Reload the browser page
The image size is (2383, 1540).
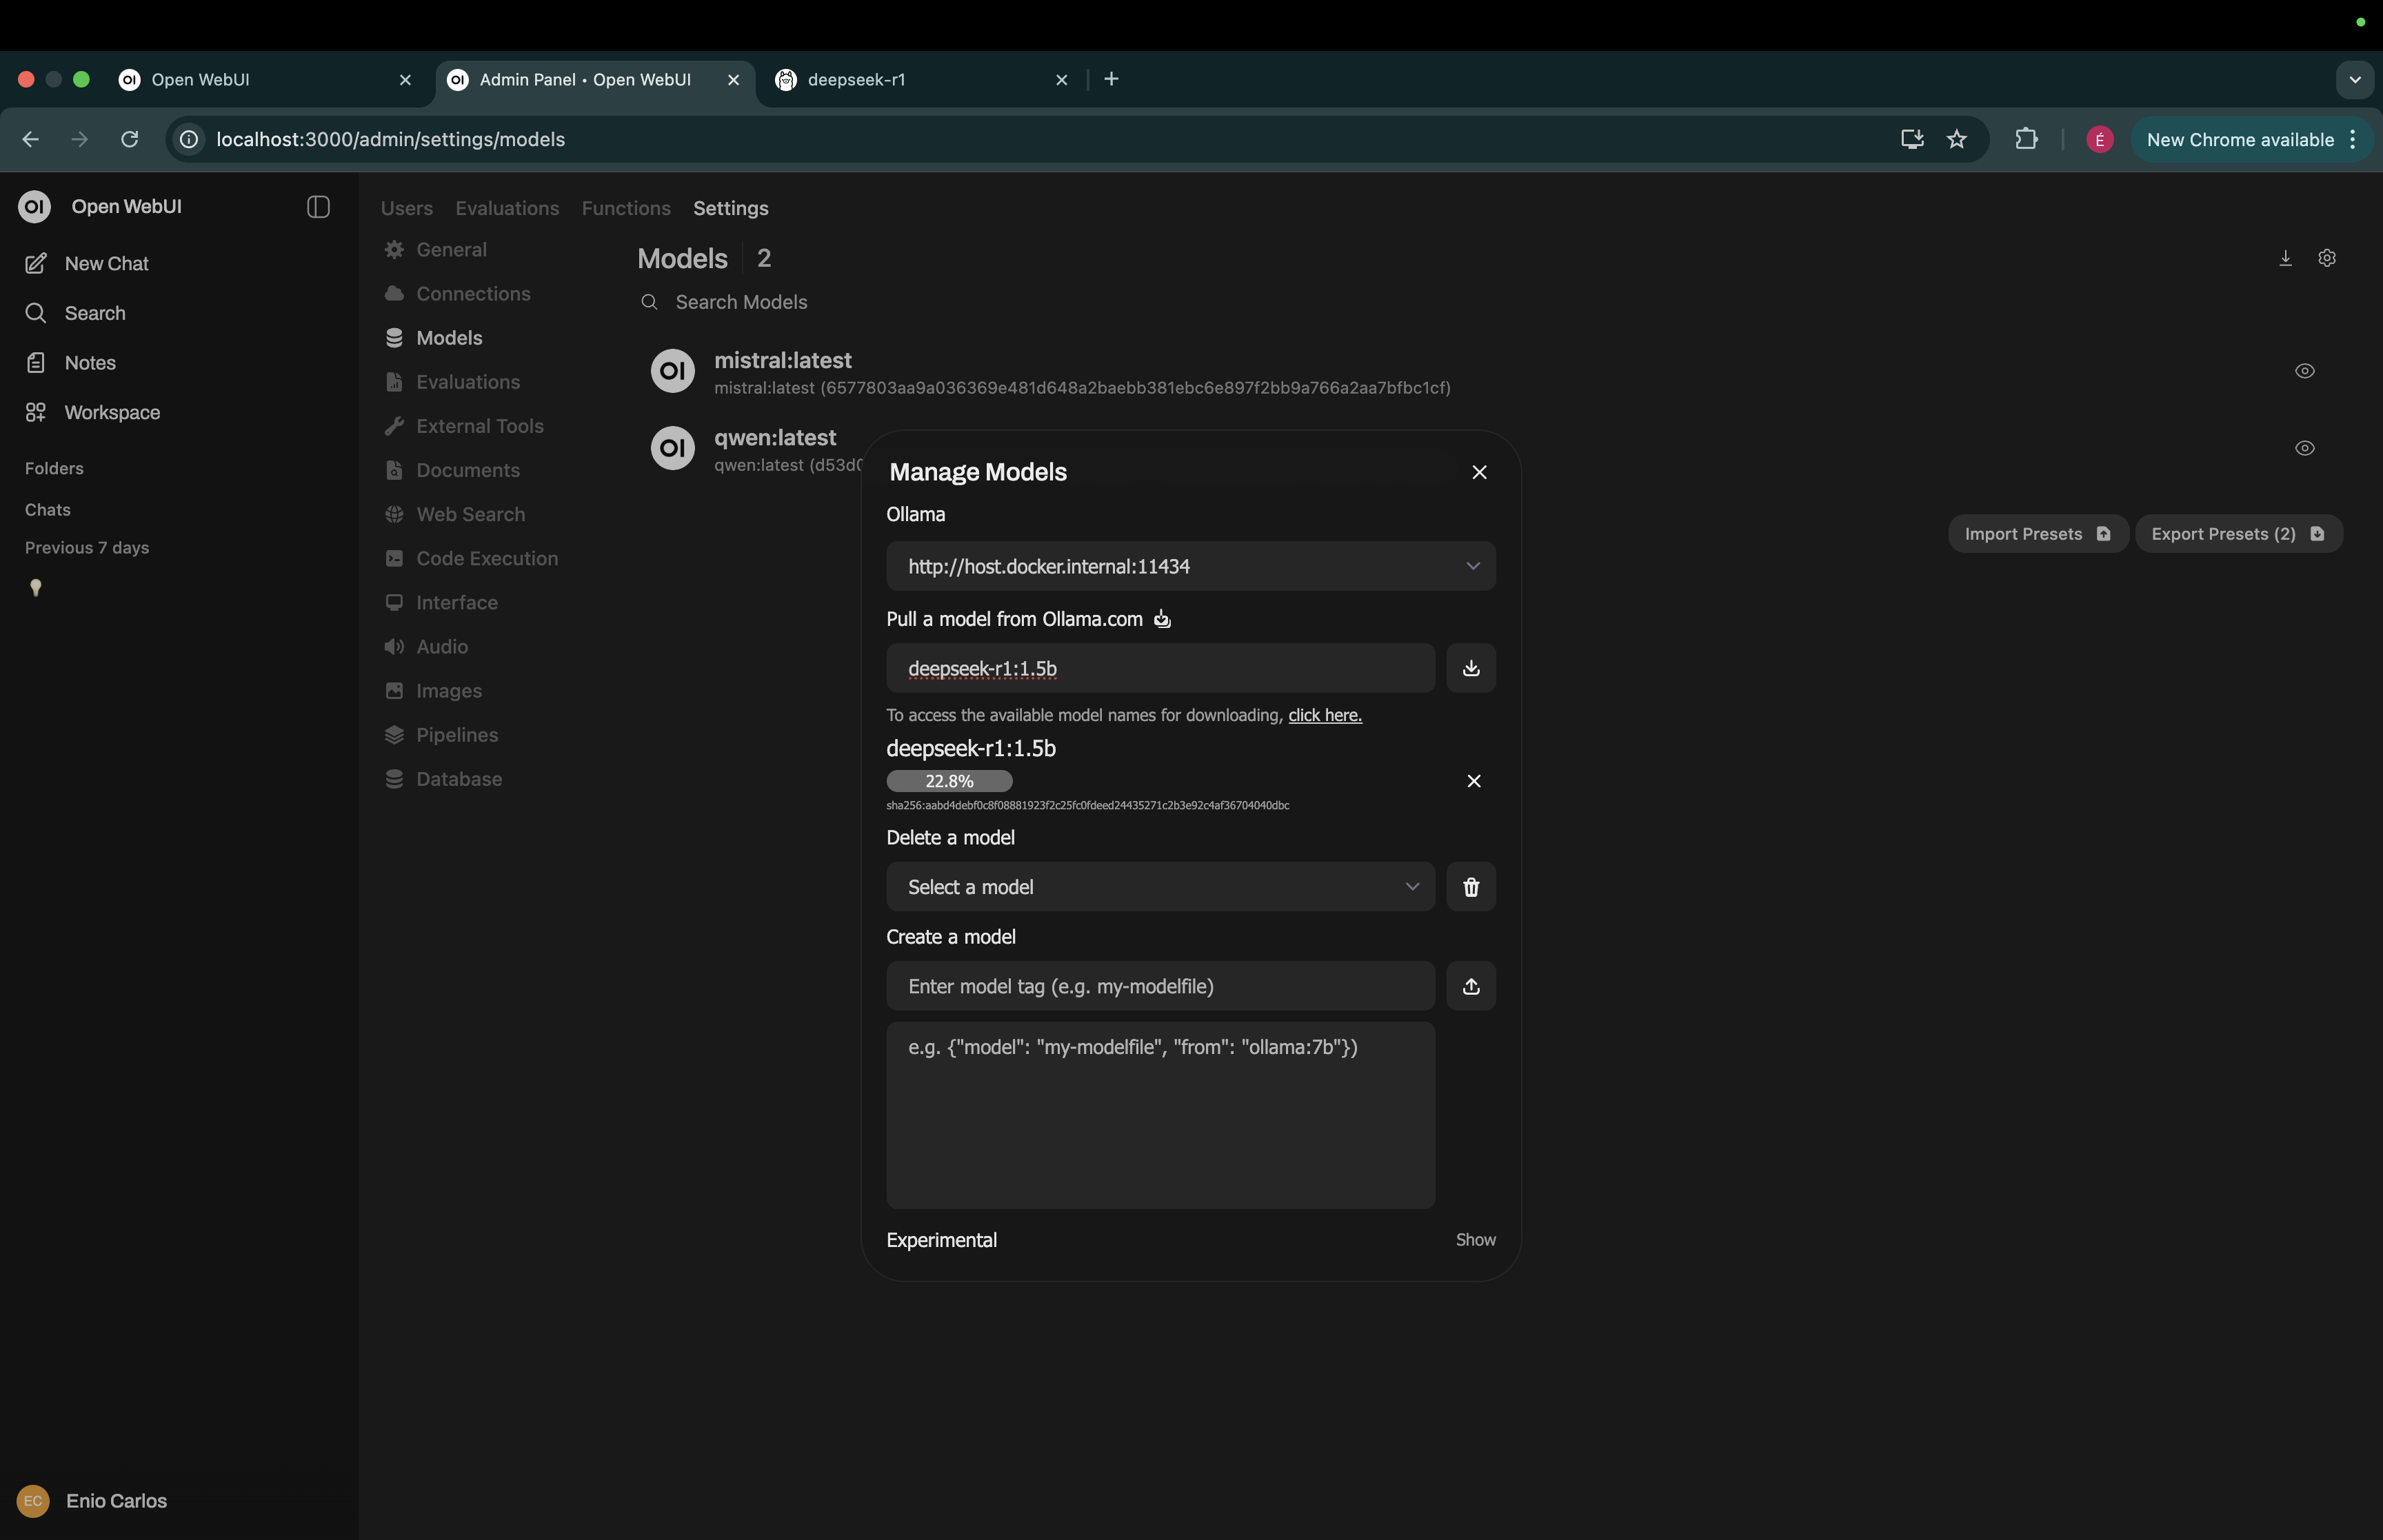[129, 139]
